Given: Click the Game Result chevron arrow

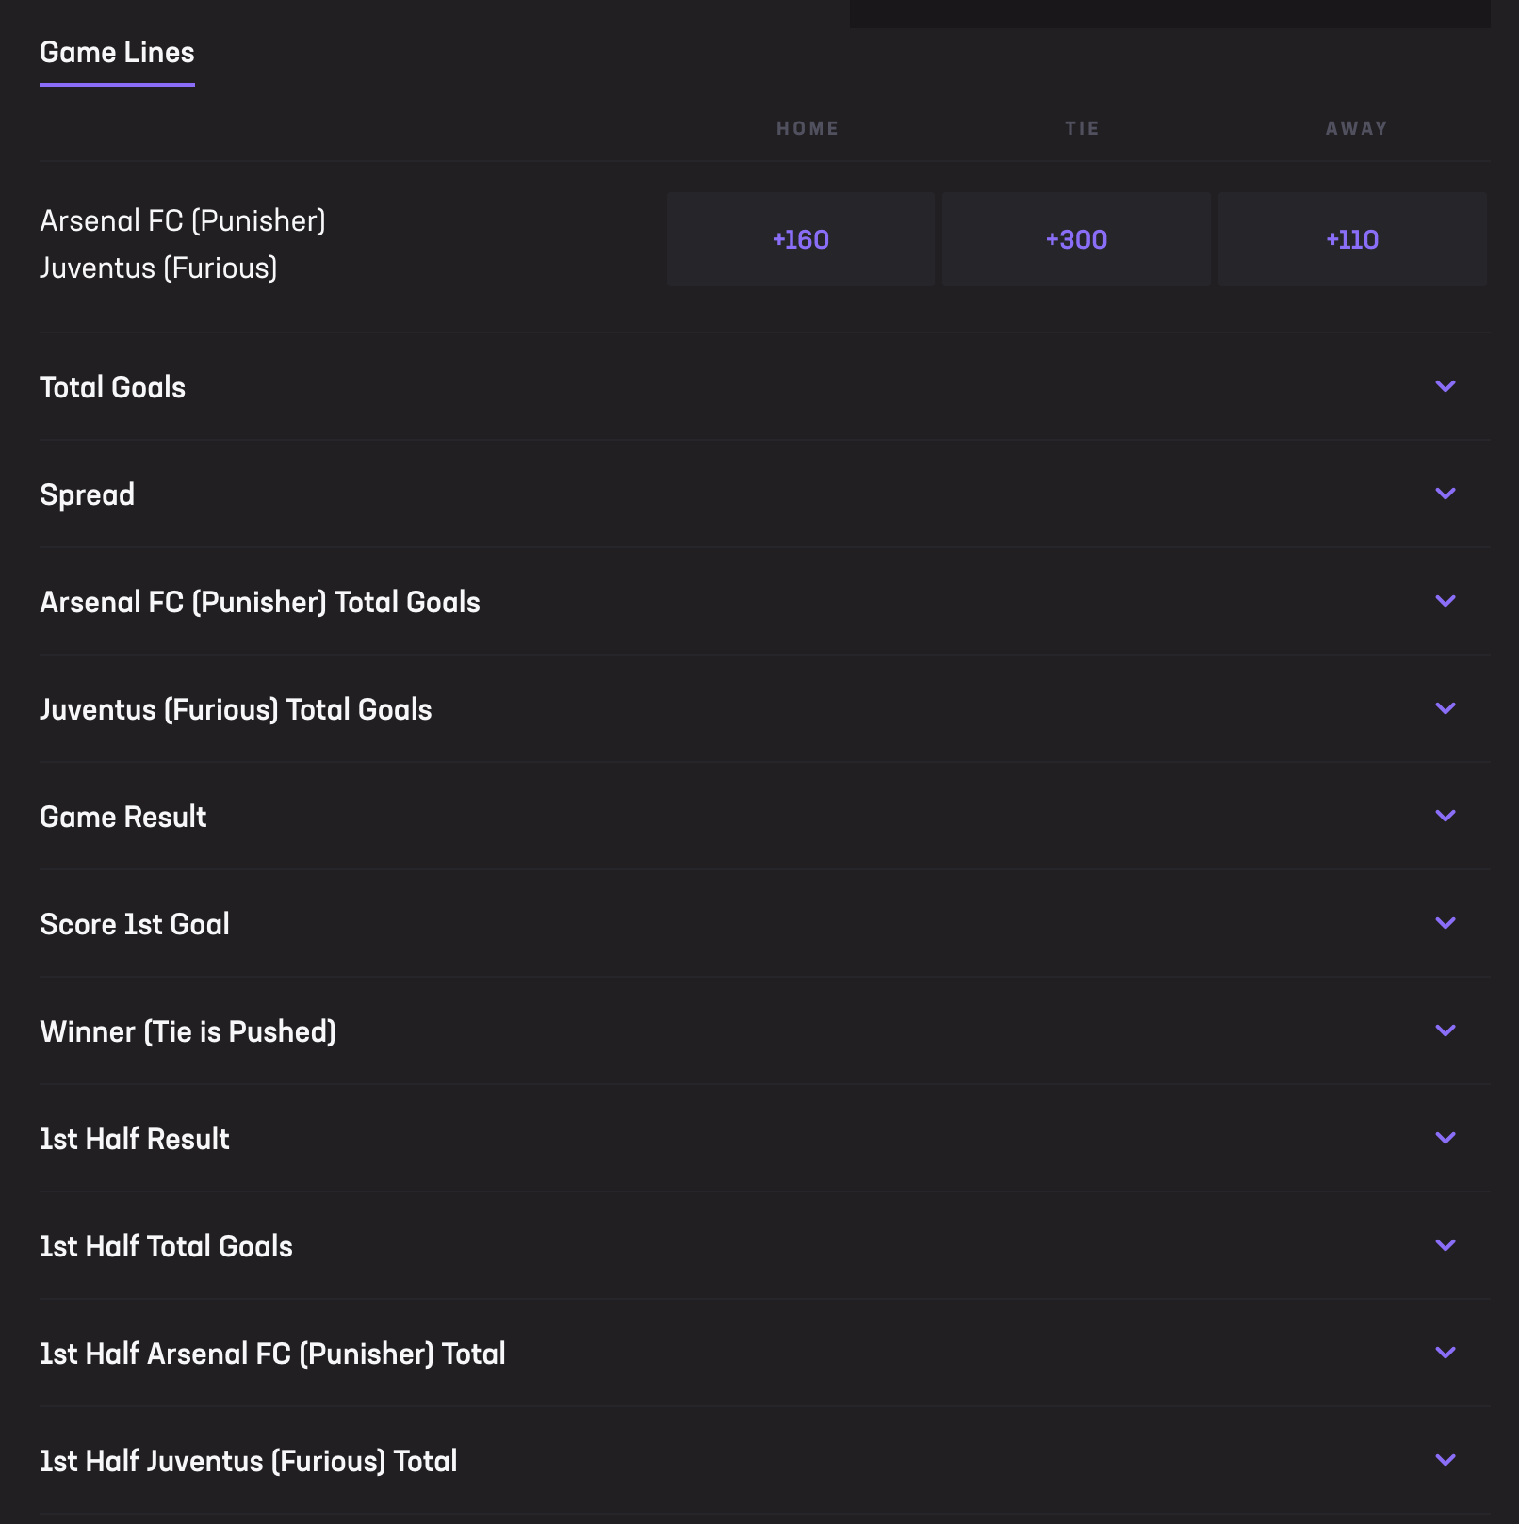Looking at the screenshot, I should pos(1445,816).
